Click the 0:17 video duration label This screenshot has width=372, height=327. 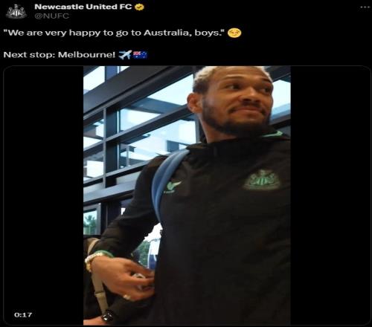coord(23,315)
